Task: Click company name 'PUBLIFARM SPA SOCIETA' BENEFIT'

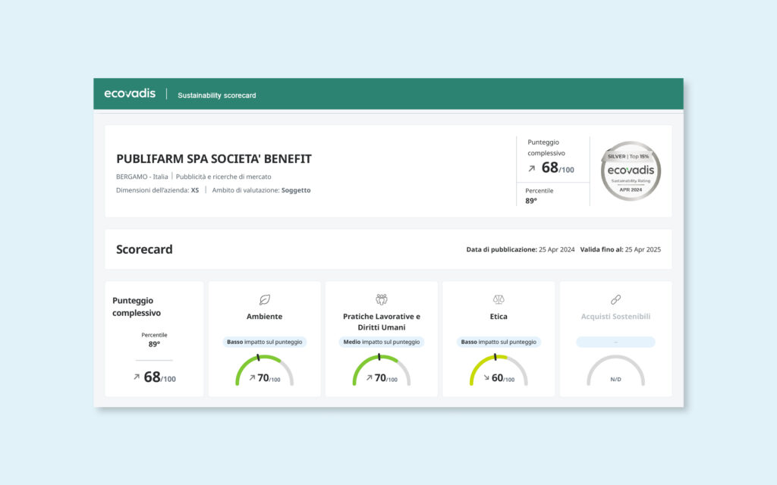Action: [214, 159]
